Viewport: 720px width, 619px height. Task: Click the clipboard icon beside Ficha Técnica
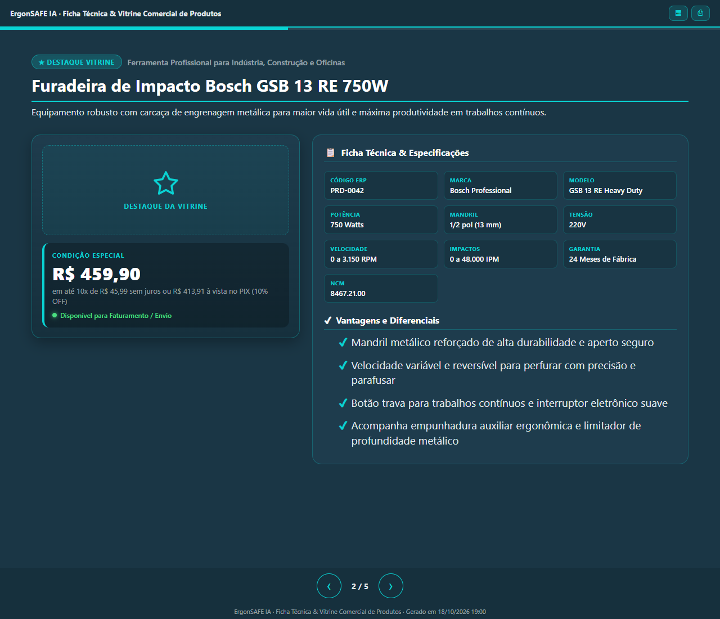click(331, 152)
